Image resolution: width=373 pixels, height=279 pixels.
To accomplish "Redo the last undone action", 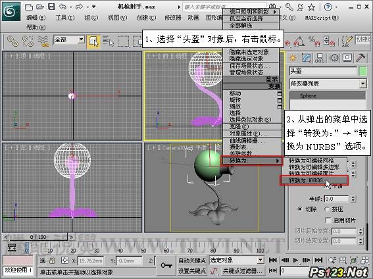I will pyautogui.click(x=79, y=7).
